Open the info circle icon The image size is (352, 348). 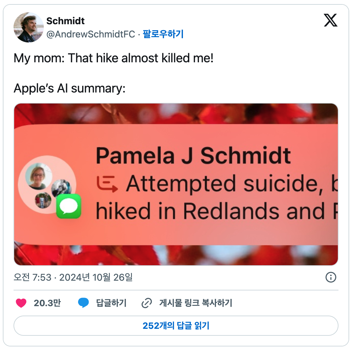331,277
